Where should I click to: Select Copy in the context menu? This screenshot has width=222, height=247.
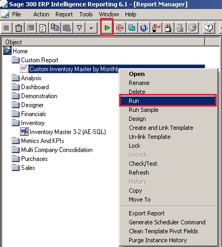tap(168, 191)
